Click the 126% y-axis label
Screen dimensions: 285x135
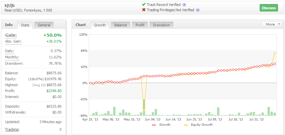[x=83, y=35]
